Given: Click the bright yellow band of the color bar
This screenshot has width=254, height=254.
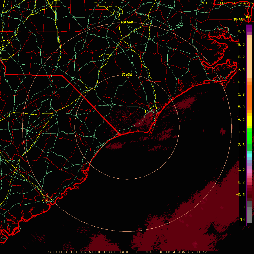Looking at the screenshot, I should coord(249,121).
